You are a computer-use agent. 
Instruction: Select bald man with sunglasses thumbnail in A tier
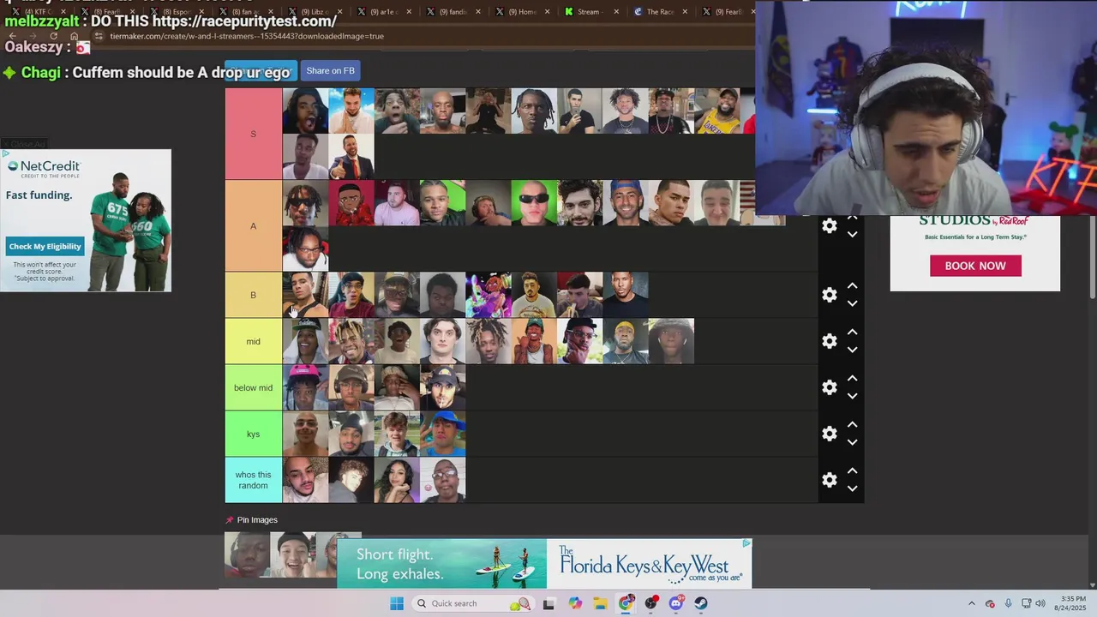click(534, 203)
